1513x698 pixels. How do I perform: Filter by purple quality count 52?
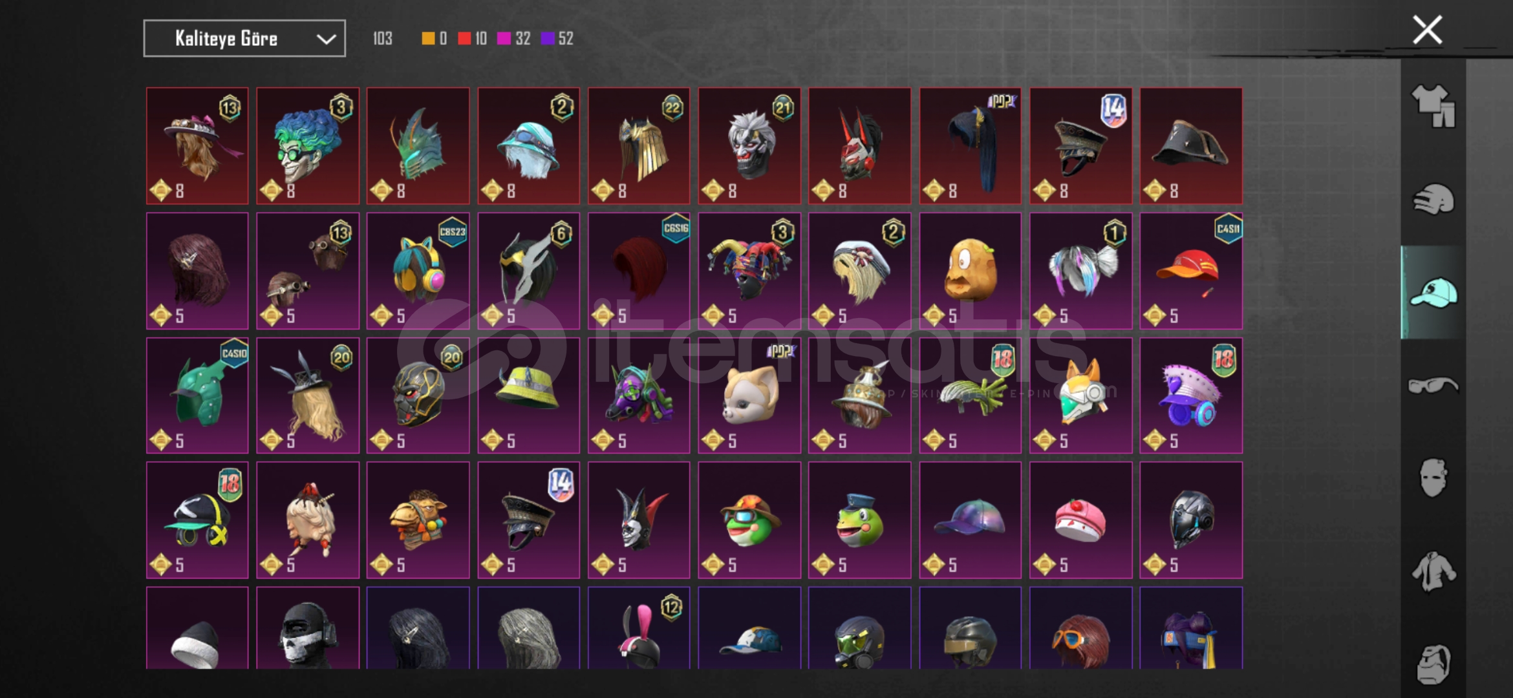[557, 39]
